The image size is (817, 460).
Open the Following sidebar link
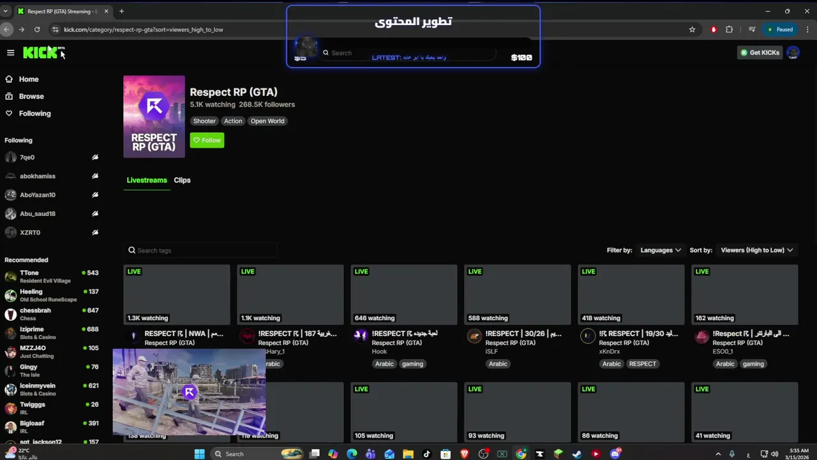[x=34, y=114]
